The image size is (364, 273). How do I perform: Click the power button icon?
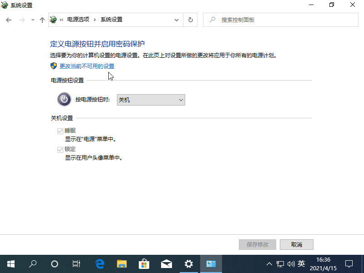click(64, 99)
